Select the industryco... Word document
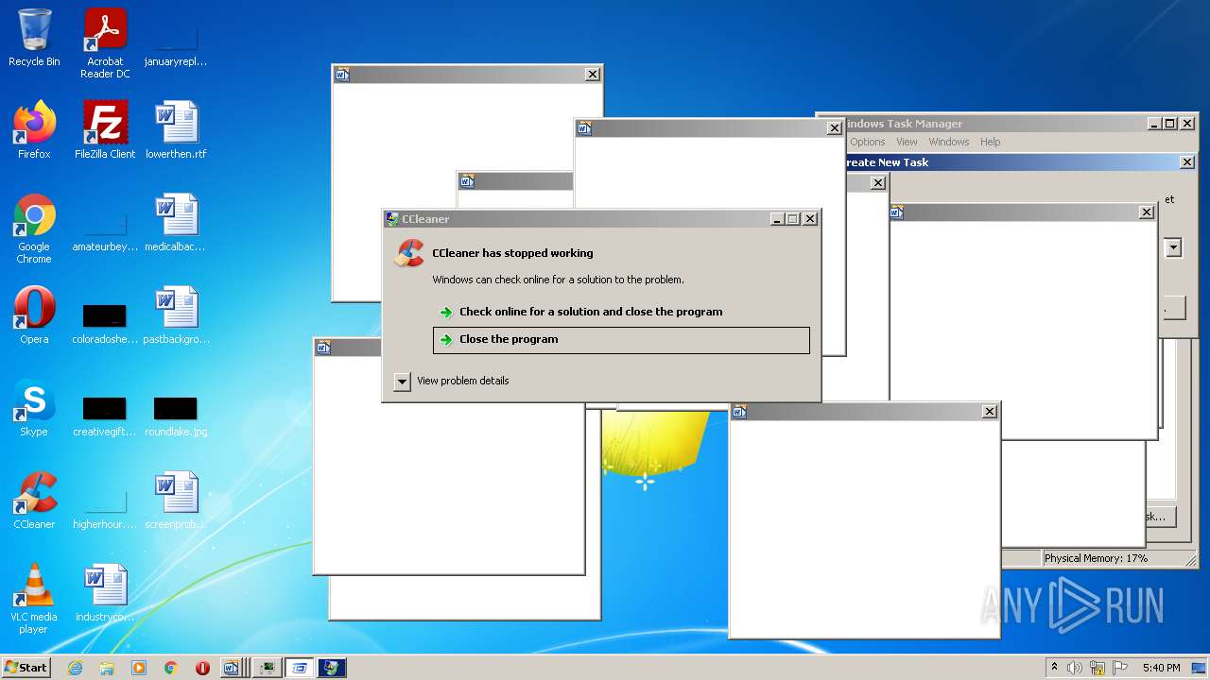Screen dimensions: 1210x680 click(105, 593)
